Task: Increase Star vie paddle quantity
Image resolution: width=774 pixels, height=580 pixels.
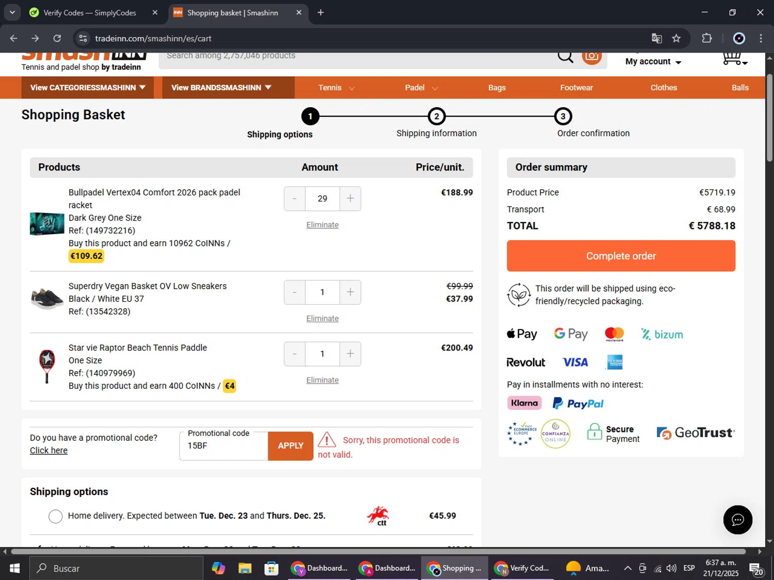Action: (x=350, y=354)
